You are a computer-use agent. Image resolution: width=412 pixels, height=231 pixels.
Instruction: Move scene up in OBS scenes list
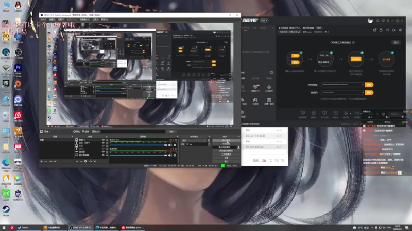point(50,161)
